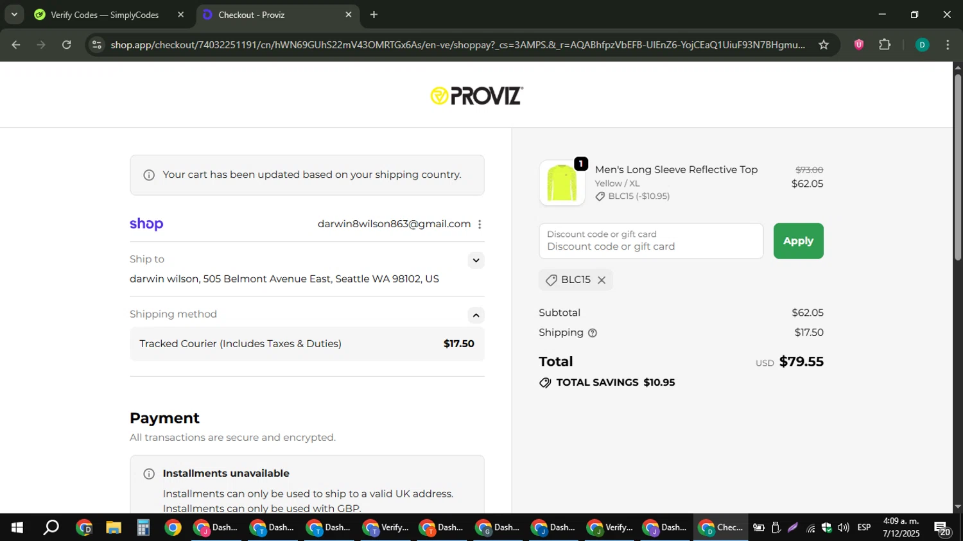Image resolution: width=963 pixels, height=541 pixels.
Task: Switch to the Verify Codes — SimplyCodes tab
Action: tap(104, 15)
